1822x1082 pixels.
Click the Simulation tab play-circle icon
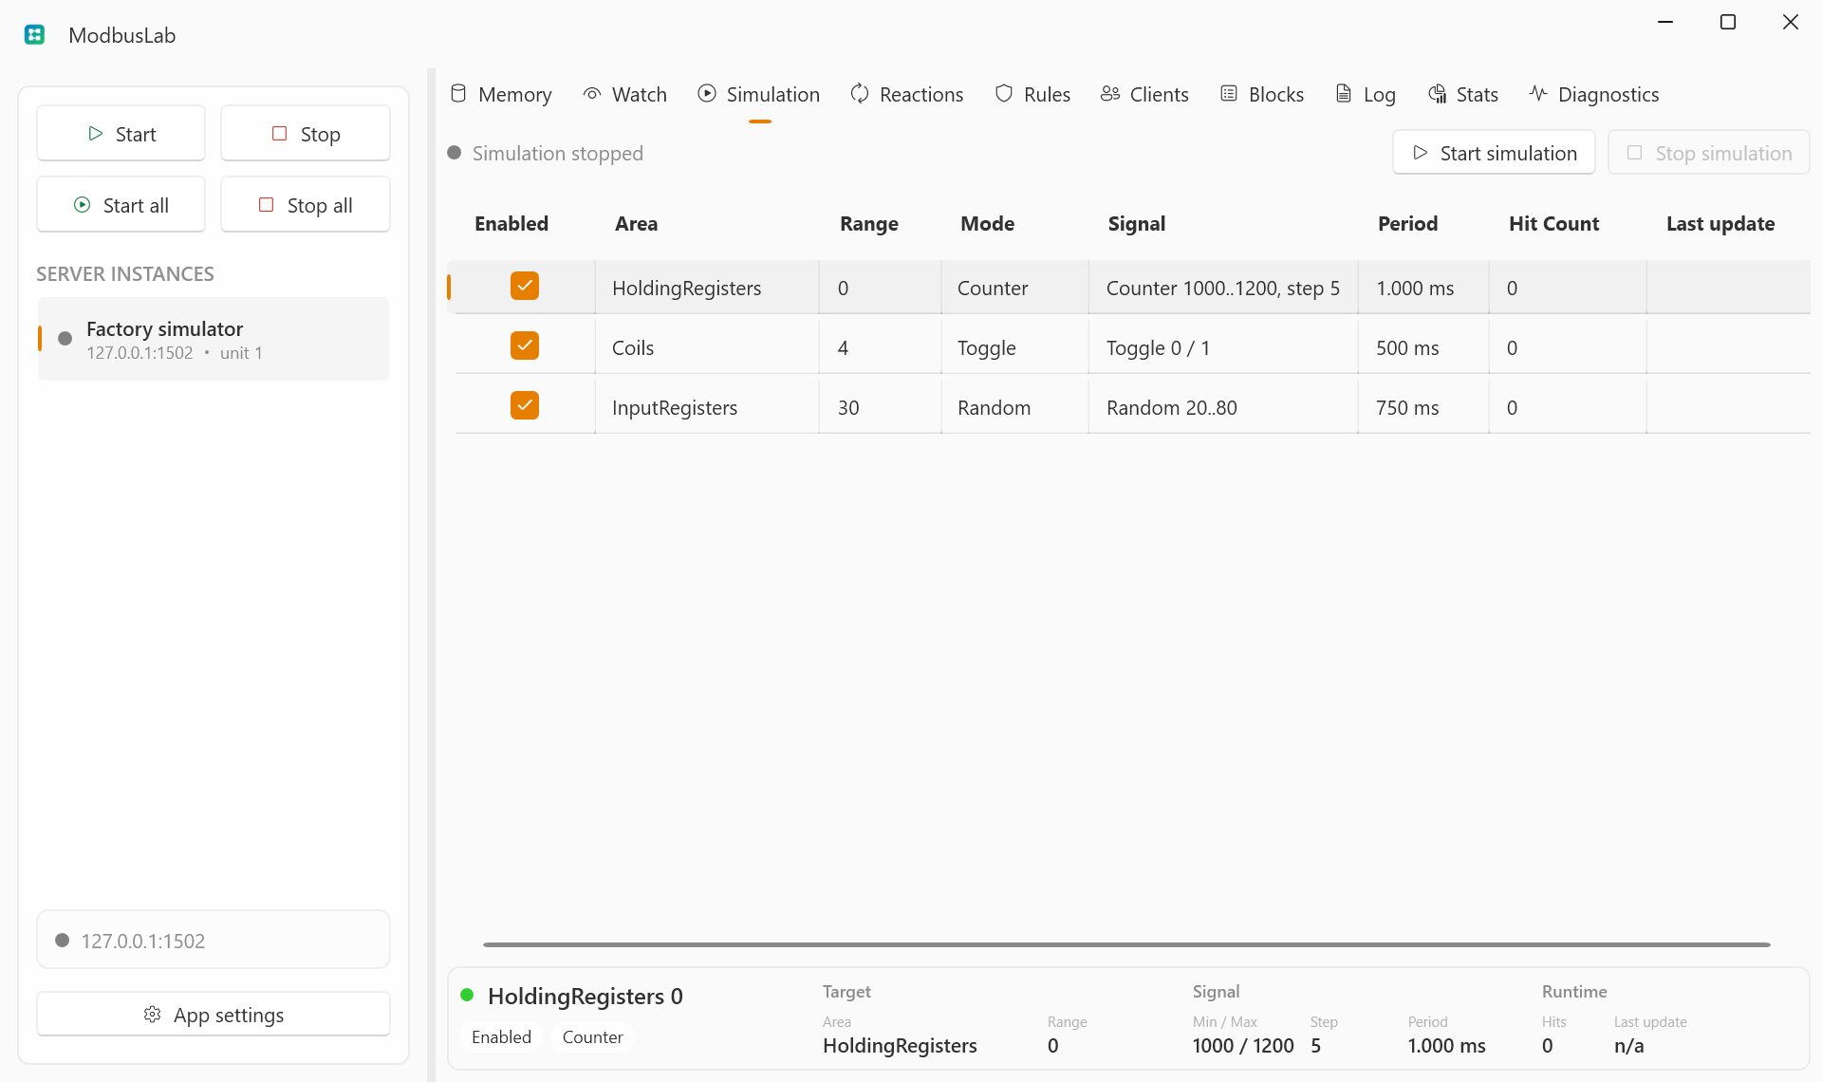pos(707,94)
